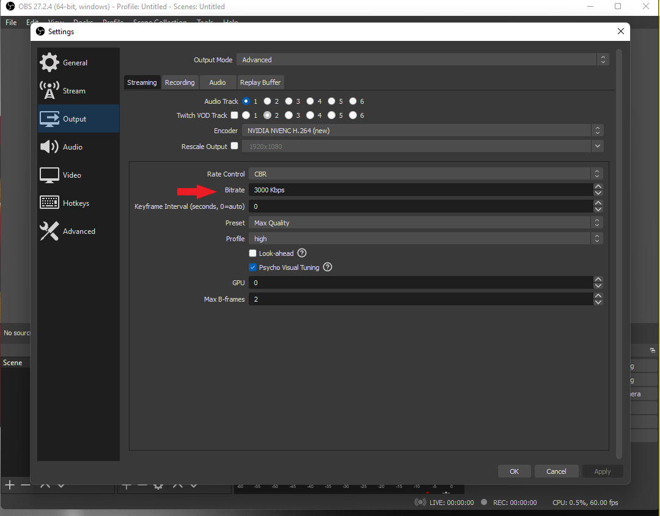660x516 pixels.
Task: Increase the GPU value with up arrow
Action: [x=598, y=279]
